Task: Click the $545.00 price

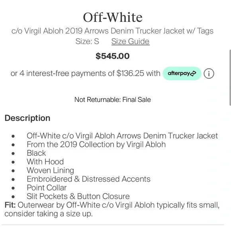Action: (113, 56)
